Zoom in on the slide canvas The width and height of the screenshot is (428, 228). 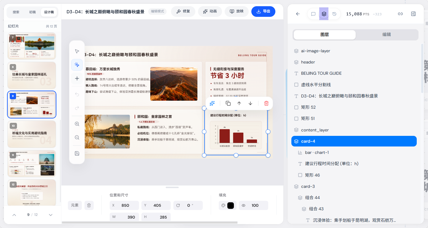click(x=77, y=124)
